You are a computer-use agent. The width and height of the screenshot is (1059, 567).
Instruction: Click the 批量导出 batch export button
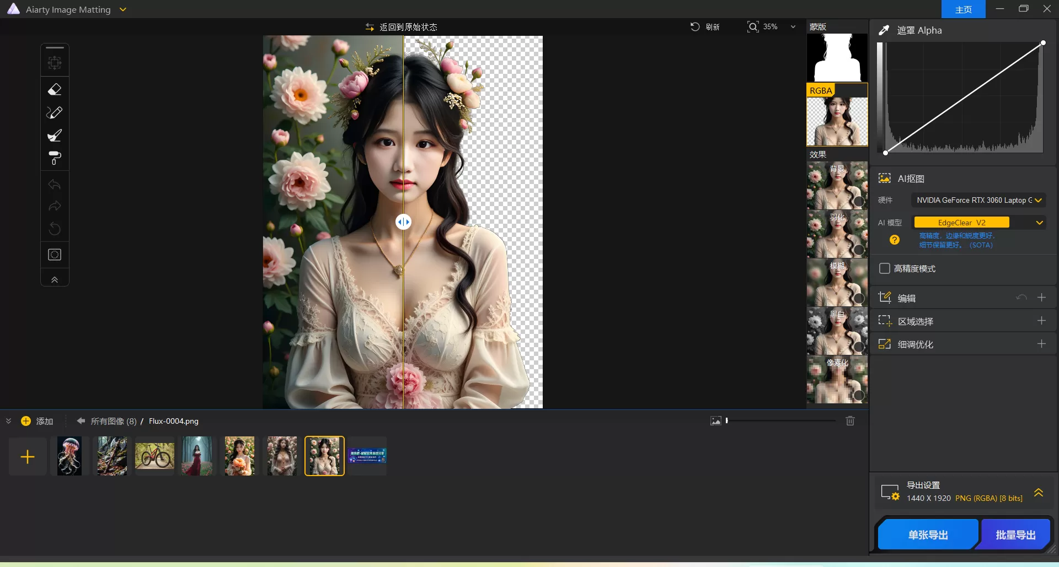click(1015, 534)
